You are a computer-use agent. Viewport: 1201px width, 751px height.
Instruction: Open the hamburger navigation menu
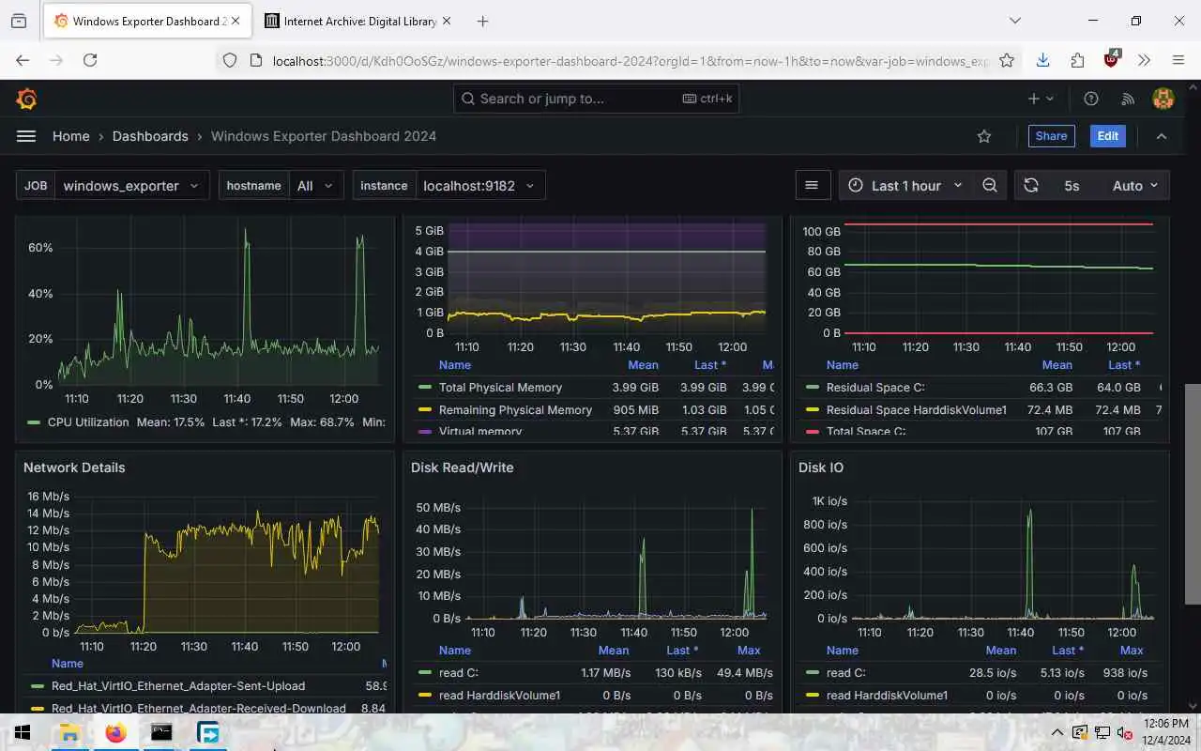coord(26,136)
